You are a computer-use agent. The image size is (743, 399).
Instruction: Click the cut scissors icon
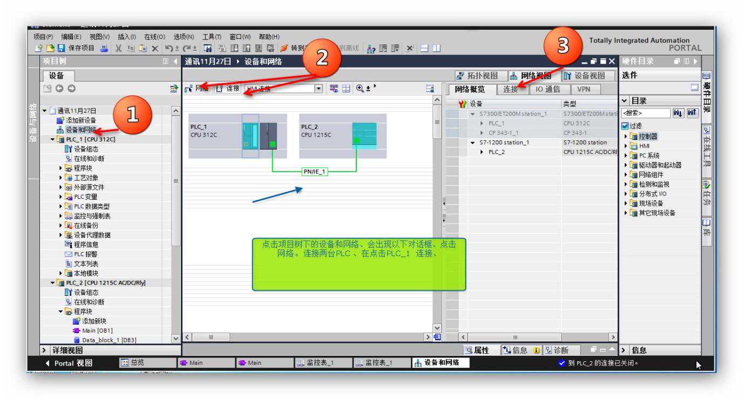coord(118,48)
